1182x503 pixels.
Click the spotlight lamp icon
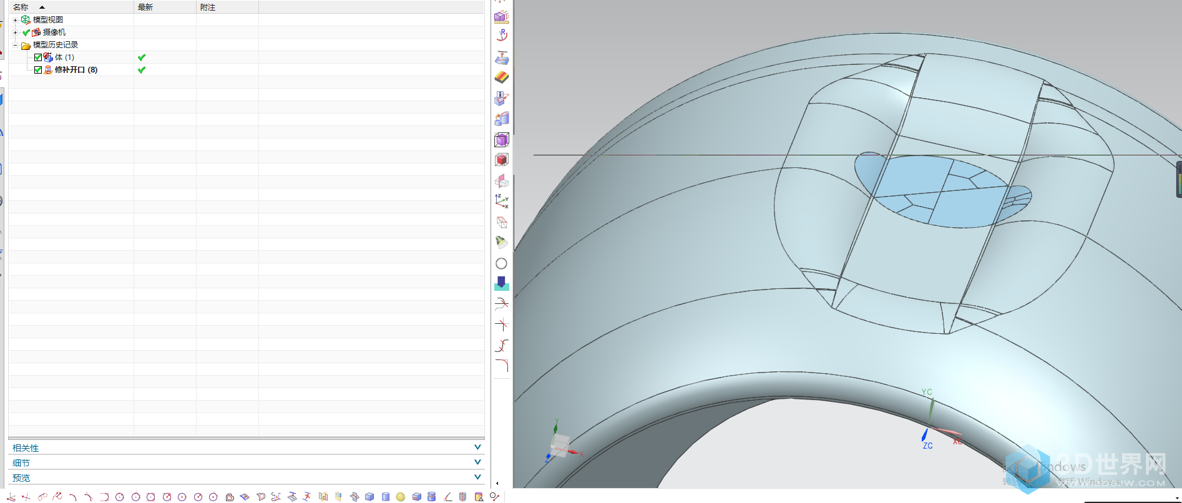coord(502,242)
